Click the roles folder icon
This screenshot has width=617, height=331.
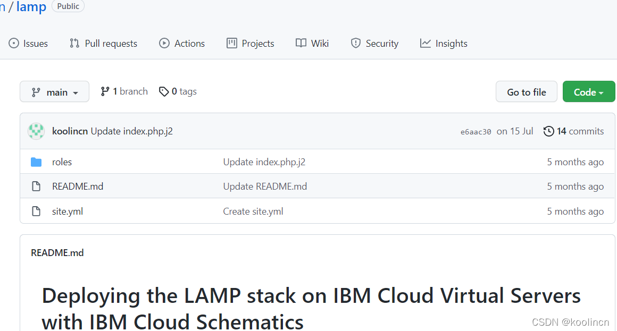(36, 162)
